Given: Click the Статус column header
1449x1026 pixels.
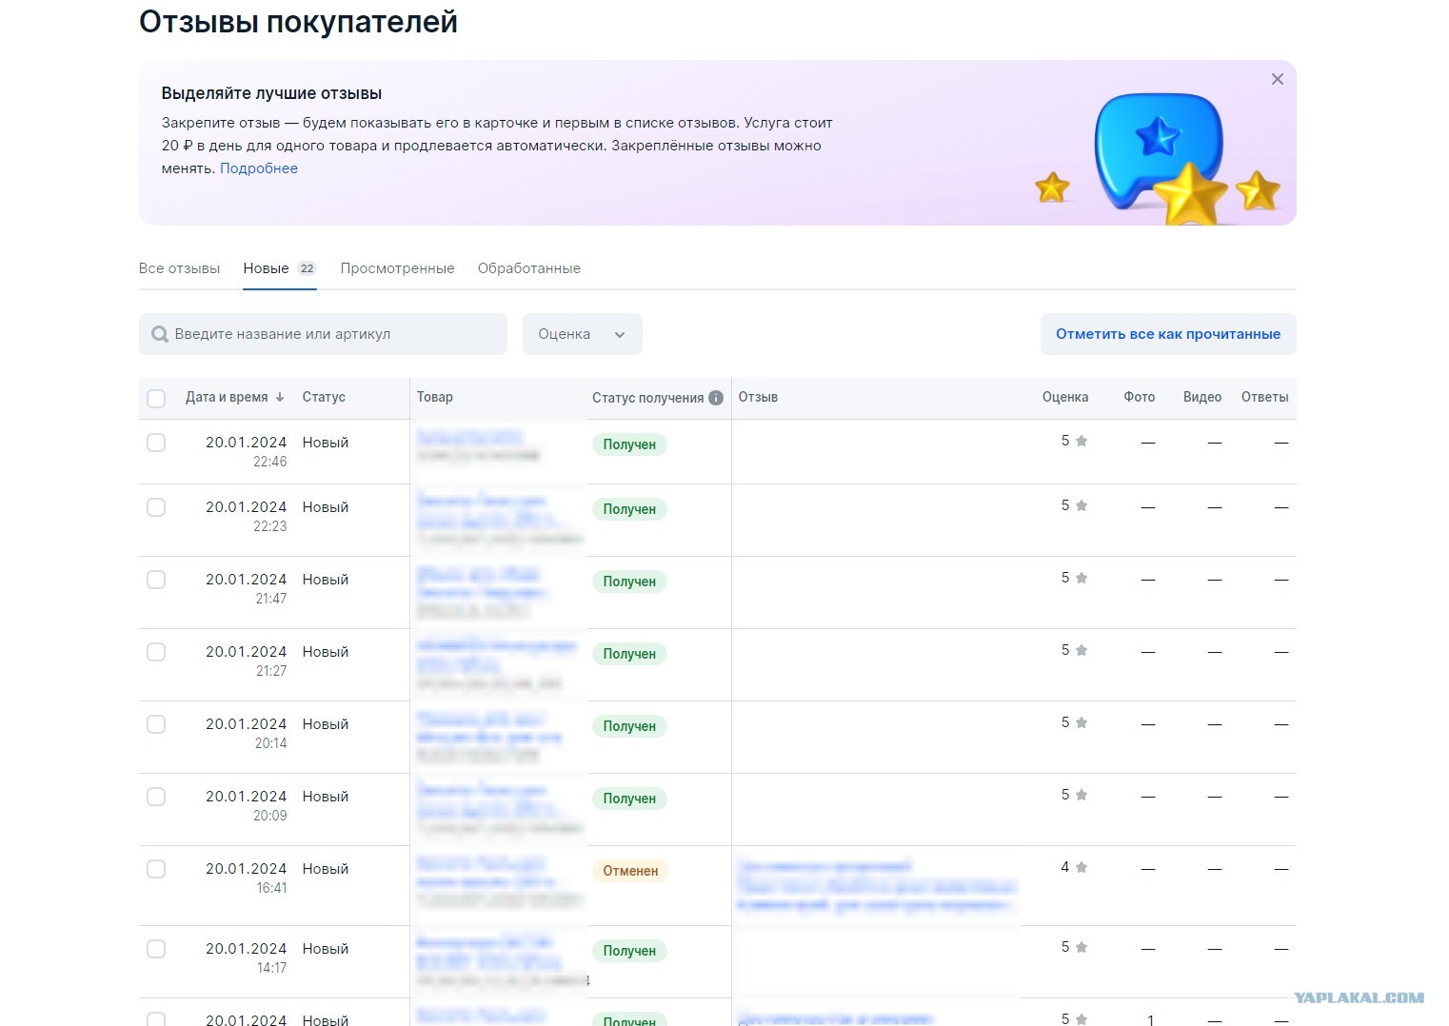Looking at the screenshot, I should (x=324, y=397).
